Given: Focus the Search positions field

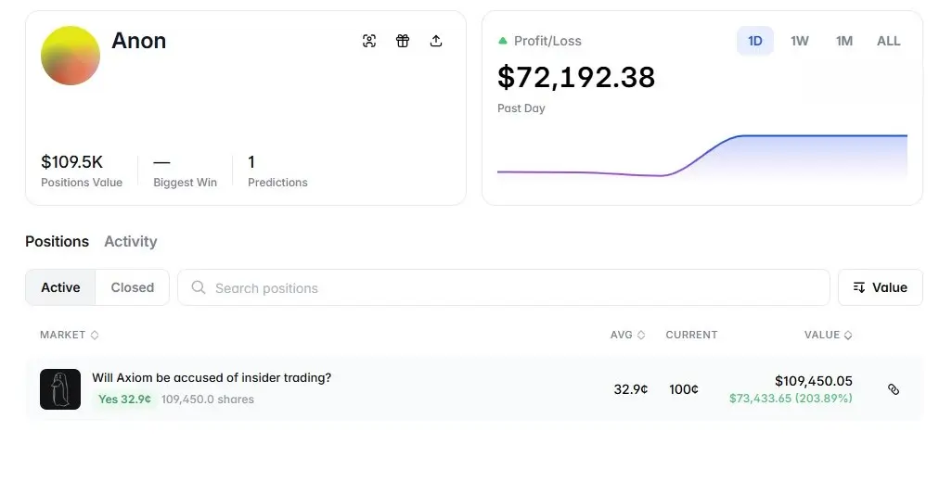Looking at the screenshot, I should 503,287.
